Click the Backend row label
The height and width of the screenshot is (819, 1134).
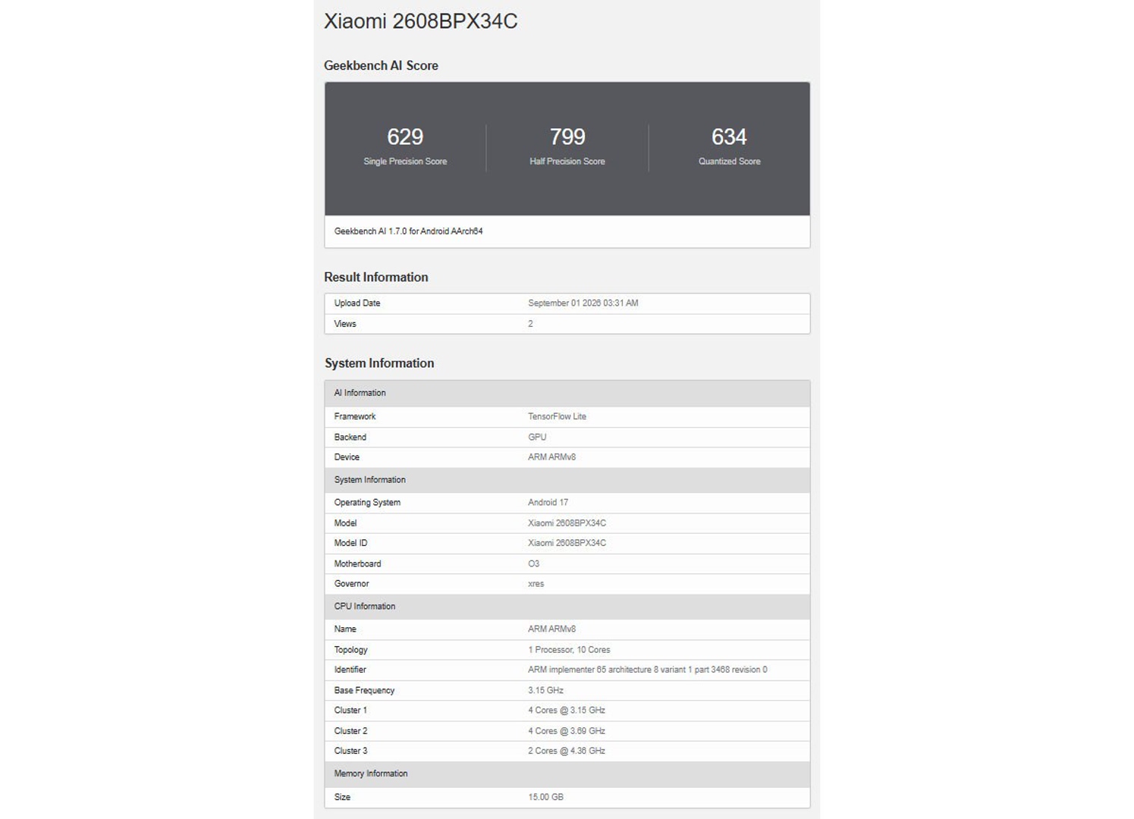tap(350, 438)
